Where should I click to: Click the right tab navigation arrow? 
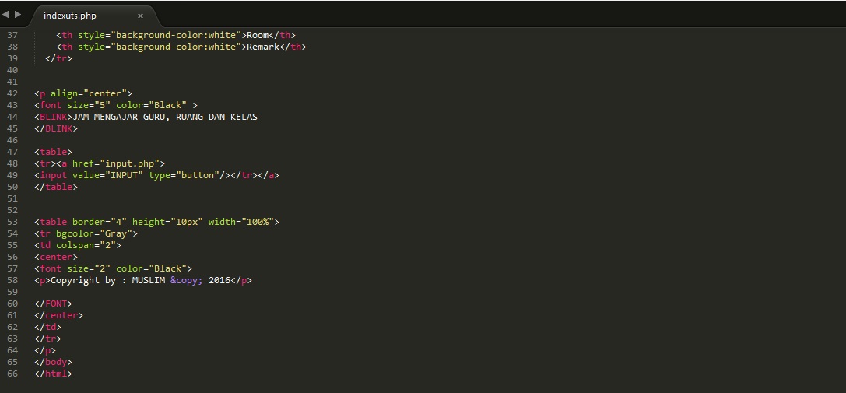click(x=18, y=14)
